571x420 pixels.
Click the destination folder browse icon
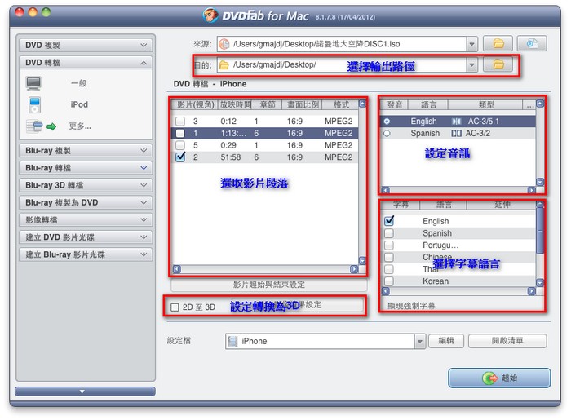498,64
